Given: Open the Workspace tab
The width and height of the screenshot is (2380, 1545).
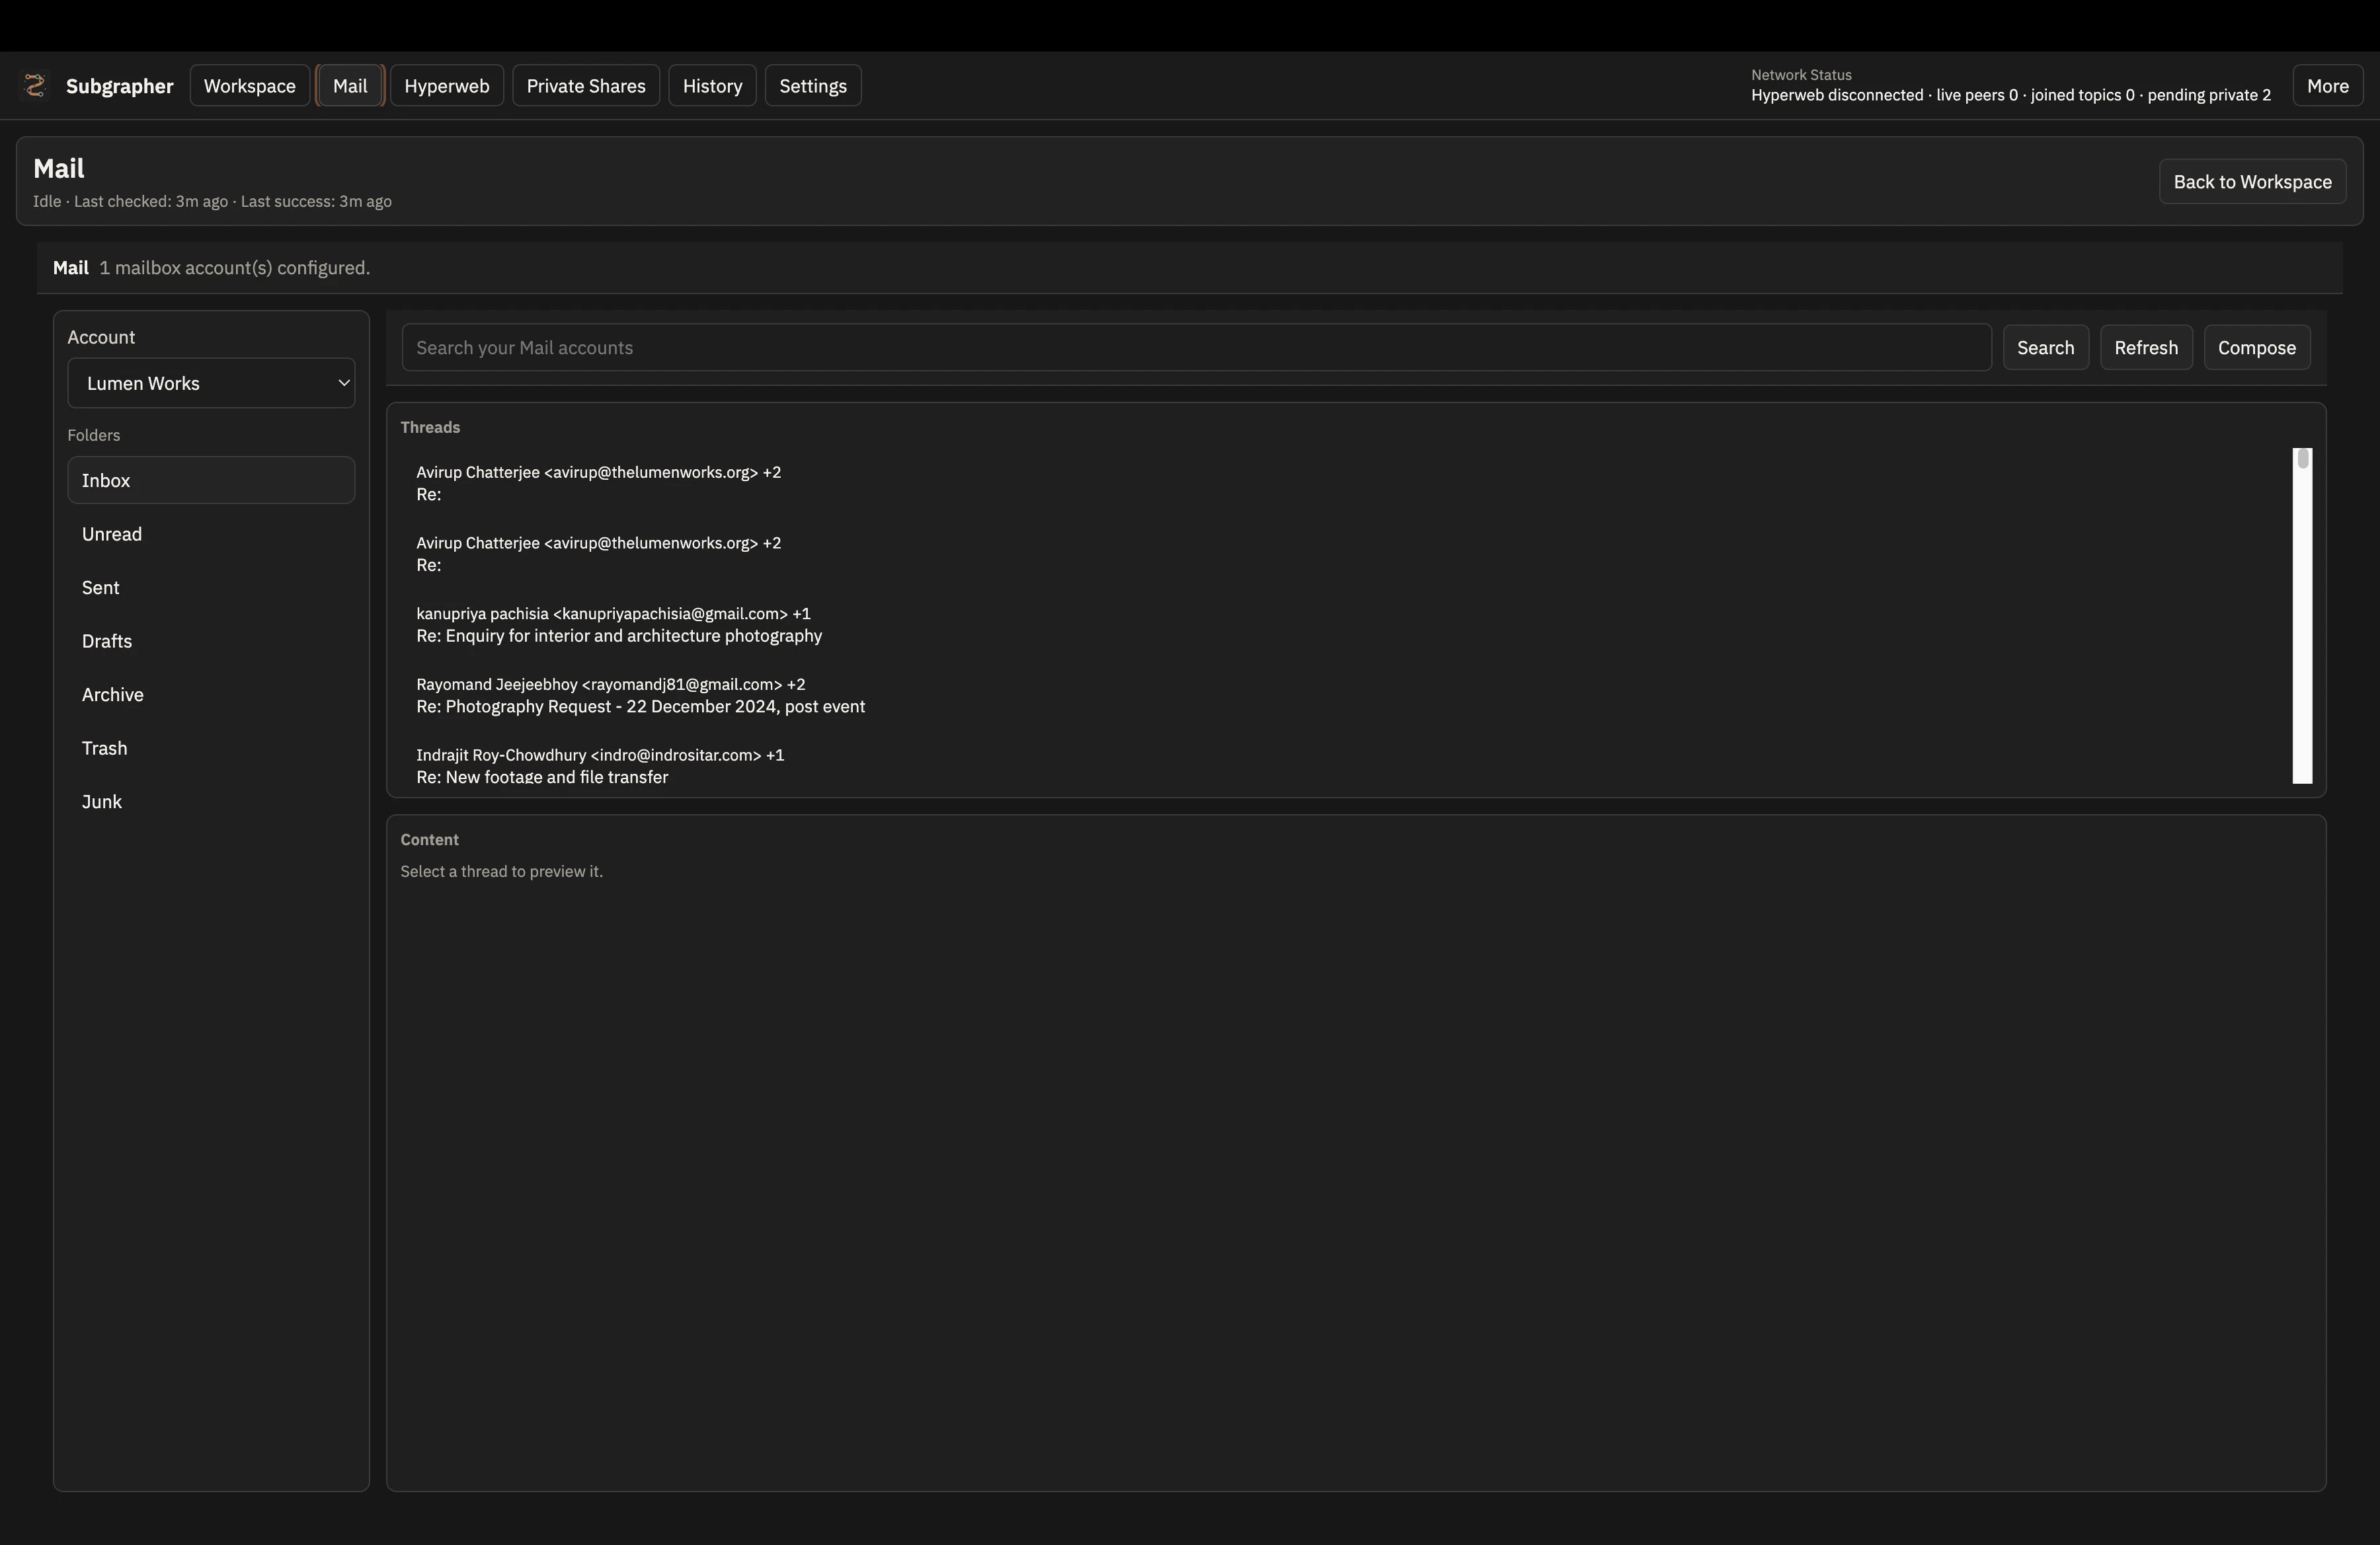Looking at the screenshot, I should click(249, 85).
